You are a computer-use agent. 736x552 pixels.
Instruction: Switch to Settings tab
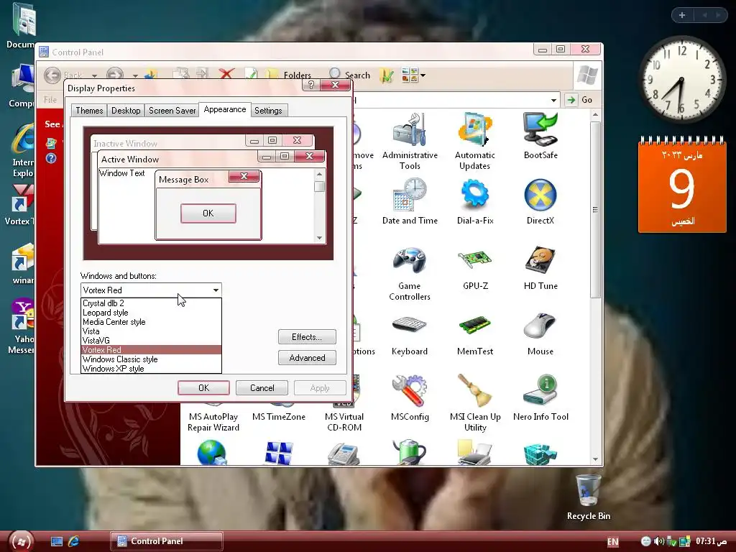tap(269, 110)
